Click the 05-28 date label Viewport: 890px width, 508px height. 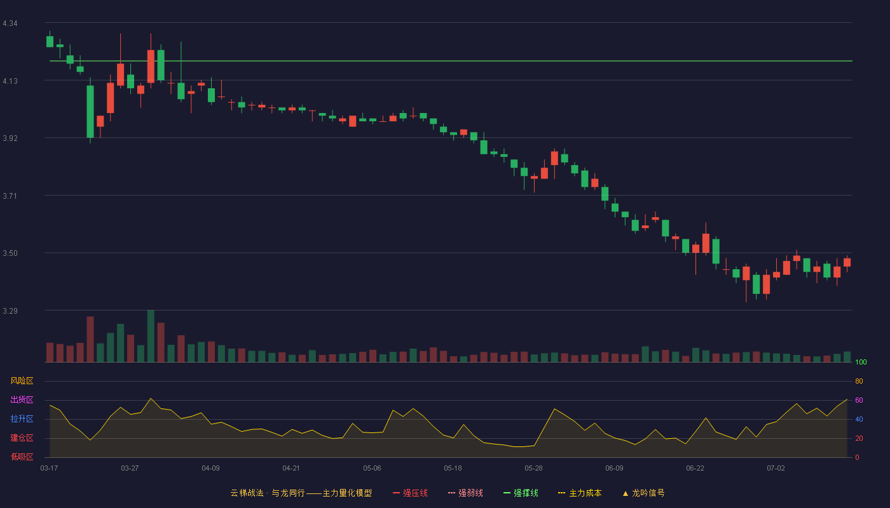(533, 468)
